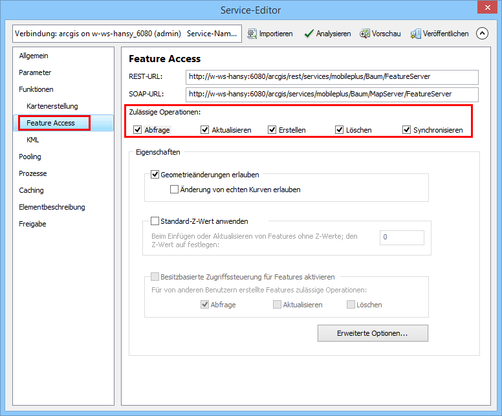Check Standard-Z-Wert anwenden checkbox
Viewport: 502px width, 416px height.
coord(155,221)
